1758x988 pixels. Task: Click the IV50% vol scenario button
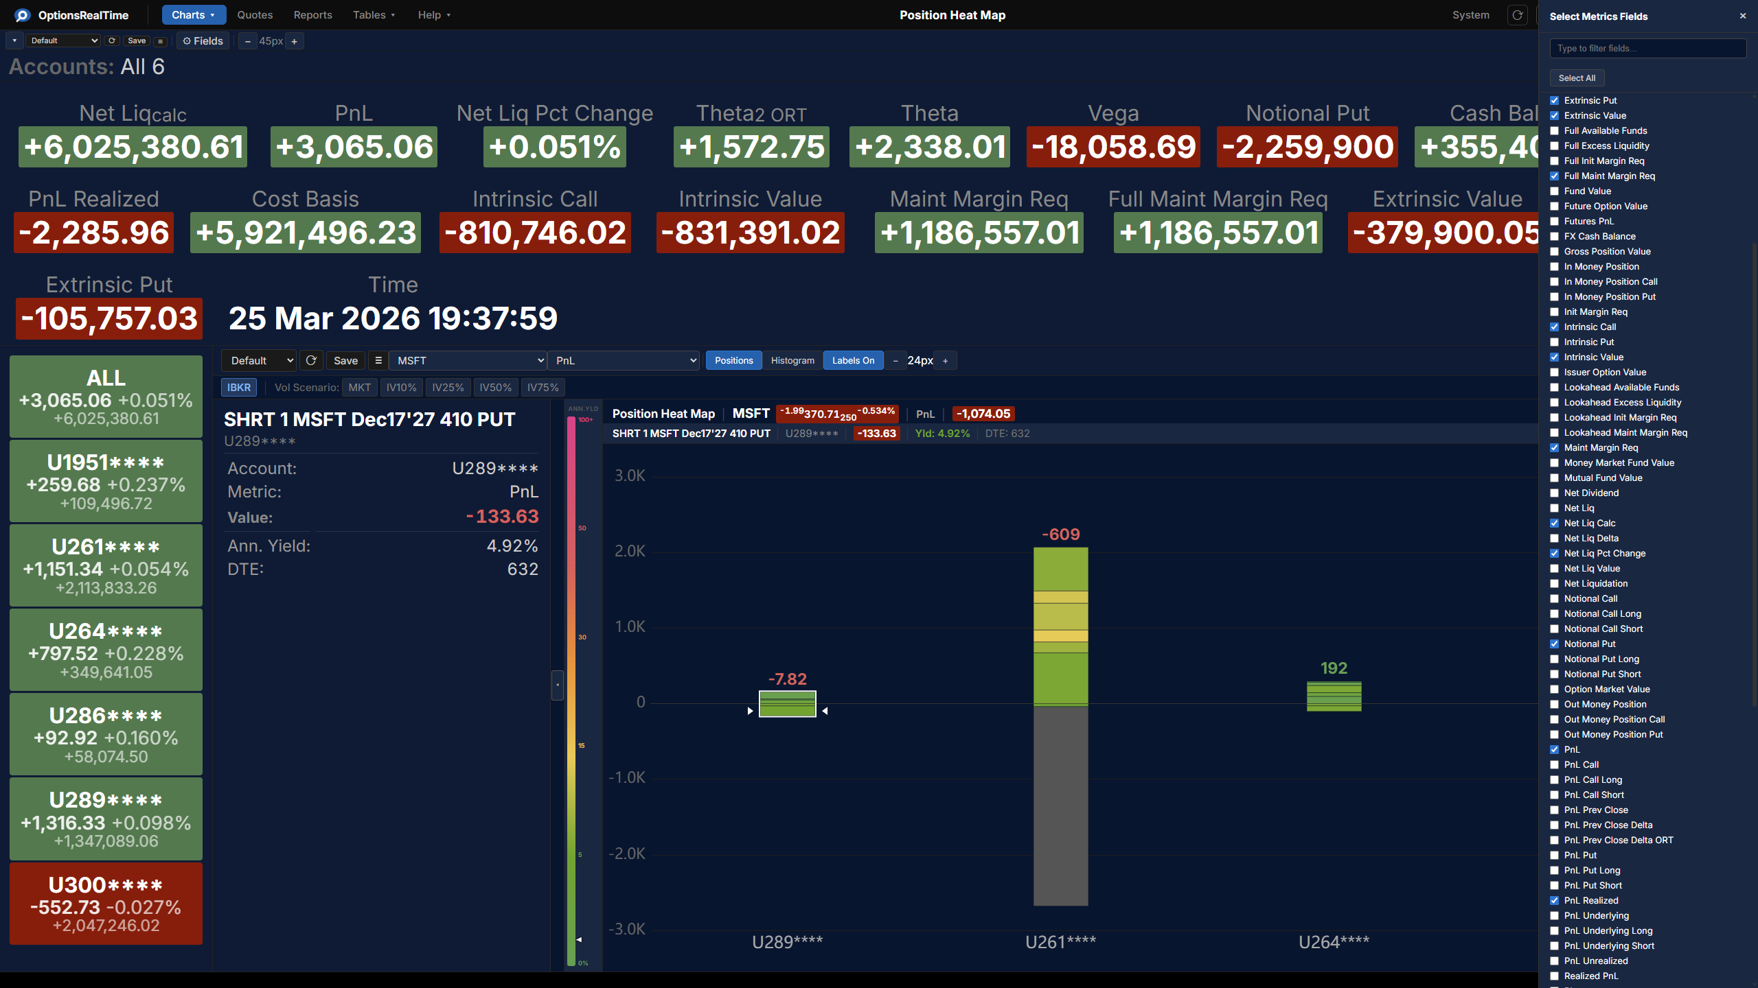pos(495,387)
